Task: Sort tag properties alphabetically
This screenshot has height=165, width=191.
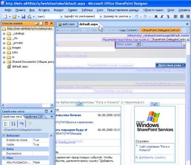Action: [x=13, y=124]
